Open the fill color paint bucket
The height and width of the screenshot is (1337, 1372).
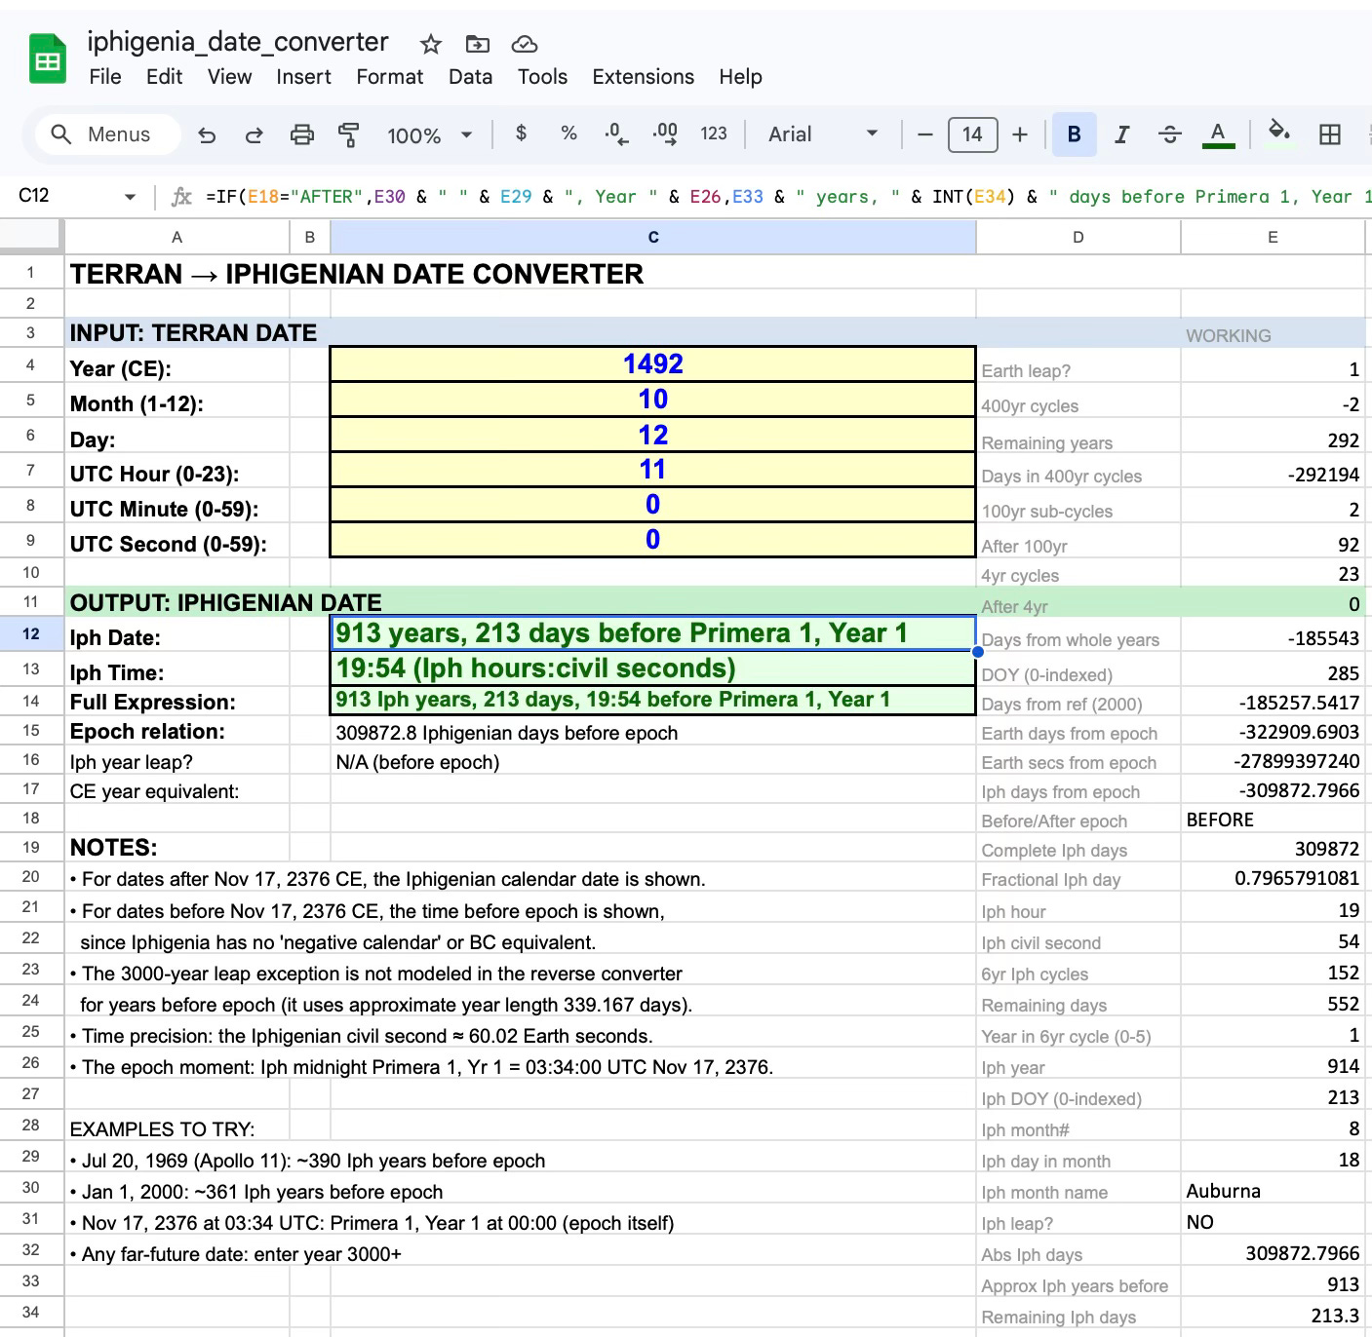point(1278,134)
